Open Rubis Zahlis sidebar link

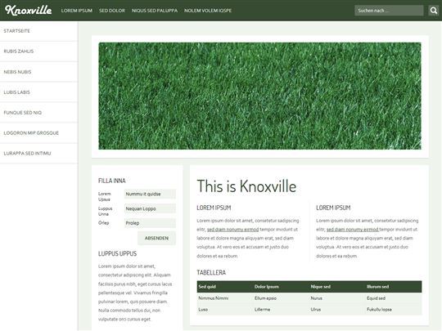[39, 51]
